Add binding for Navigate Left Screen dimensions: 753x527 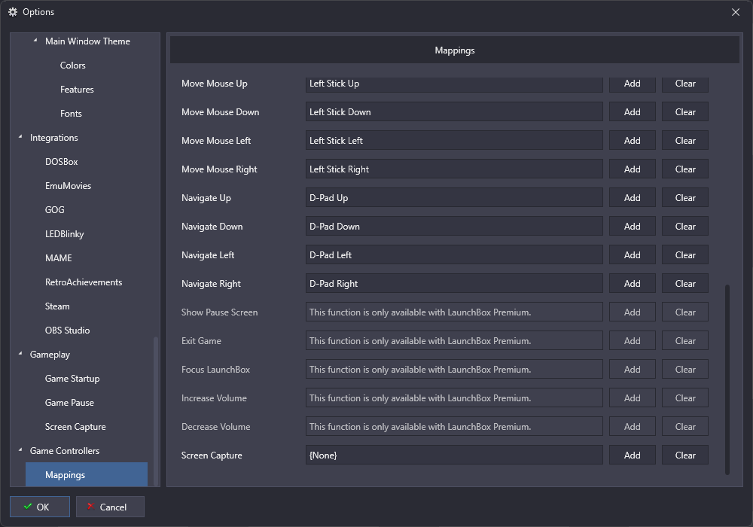click(x=632, y=255)
